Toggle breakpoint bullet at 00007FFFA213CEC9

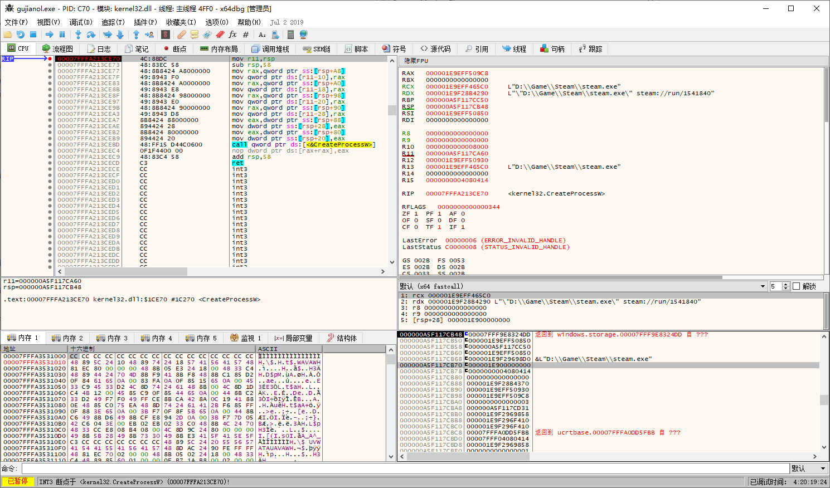[50, 157]
